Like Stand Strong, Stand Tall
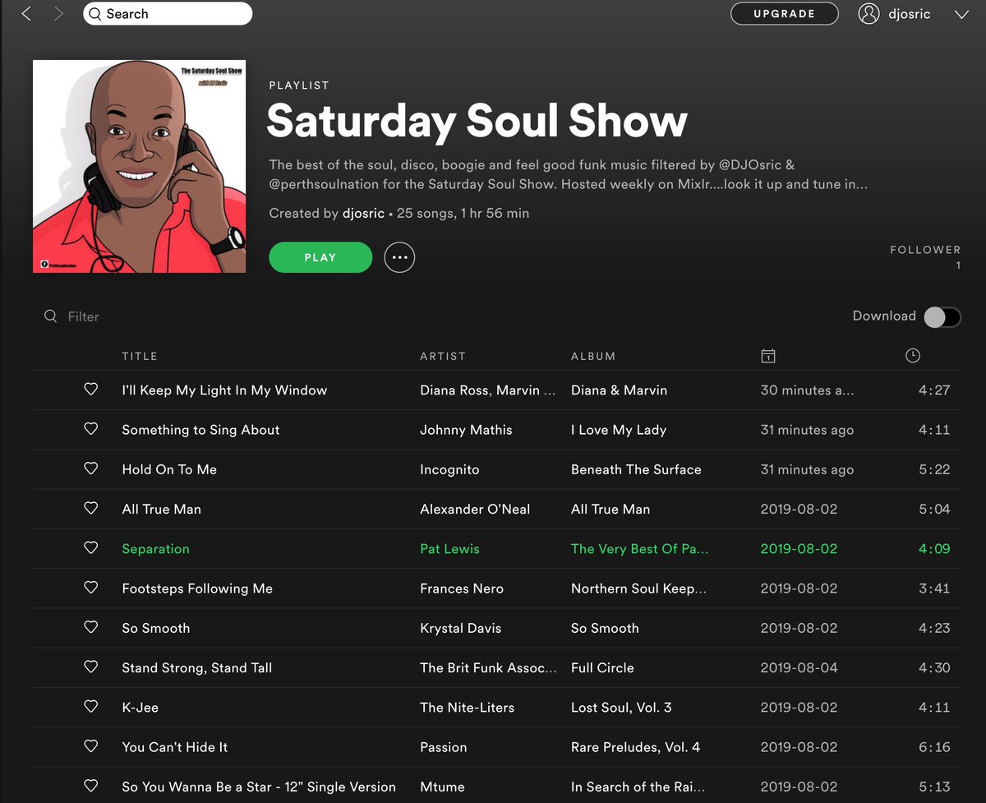 click(91, 667)
